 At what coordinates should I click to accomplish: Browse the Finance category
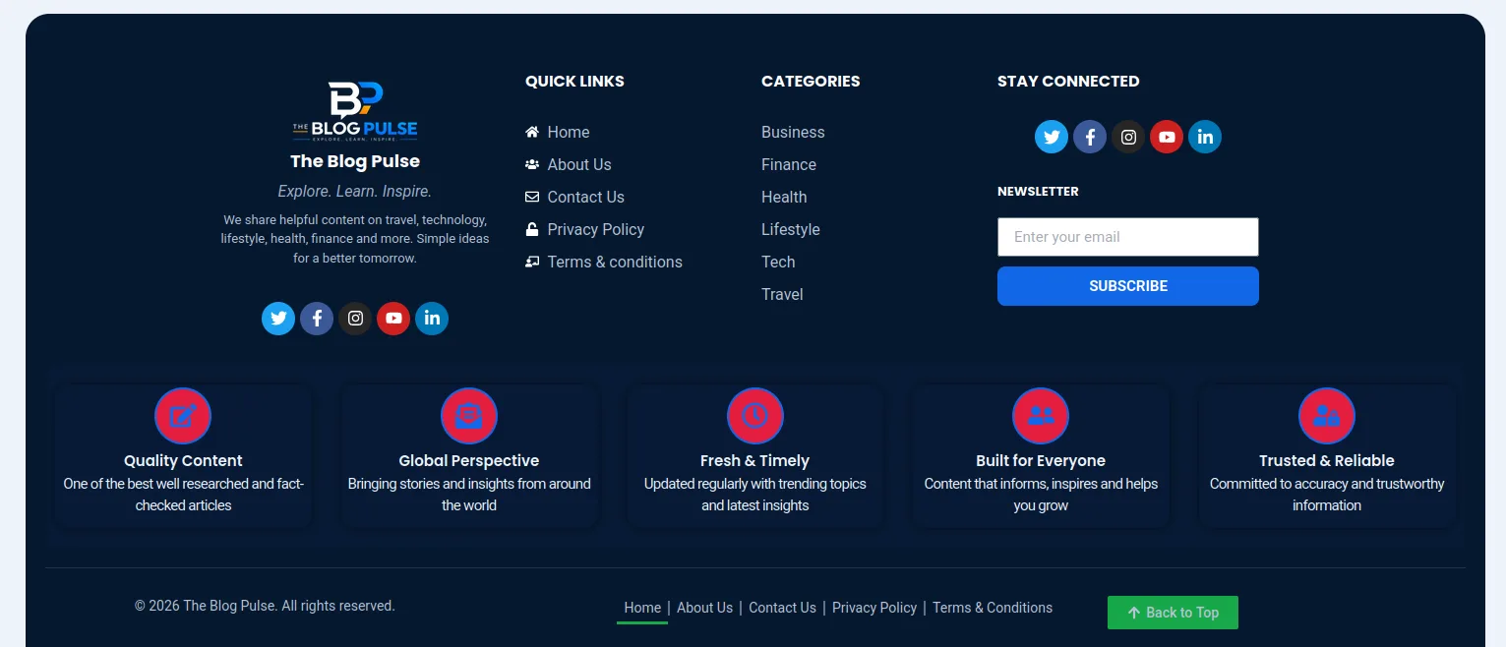(789, 164)
